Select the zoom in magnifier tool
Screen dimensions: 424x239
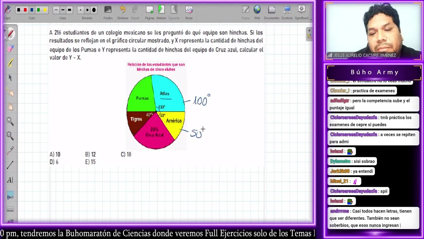coord(10,121)
